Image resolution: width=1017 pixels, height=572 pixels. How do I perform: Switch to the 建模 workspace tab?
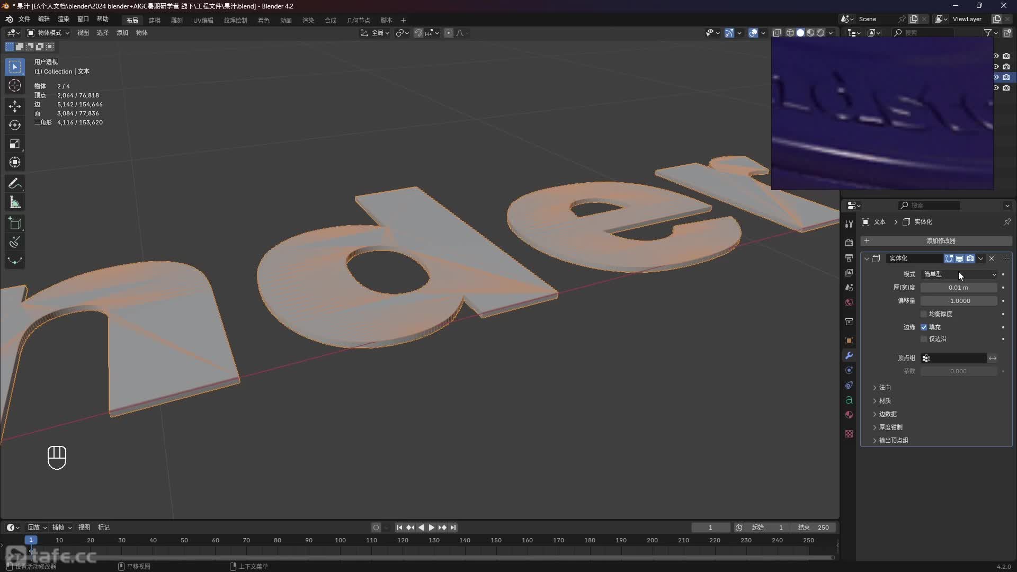coord(155,20)
